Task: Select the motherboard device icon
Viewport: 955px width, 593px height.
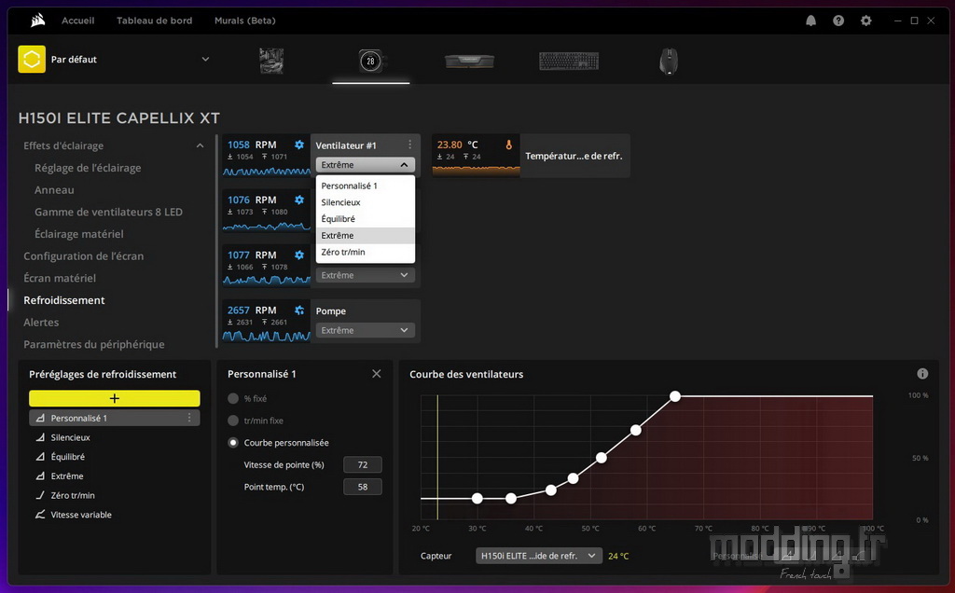Action: (x=271, y=61)
